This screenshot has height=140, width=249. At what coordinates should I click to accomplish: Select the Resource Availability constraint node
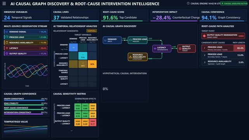tap(138, 57)
